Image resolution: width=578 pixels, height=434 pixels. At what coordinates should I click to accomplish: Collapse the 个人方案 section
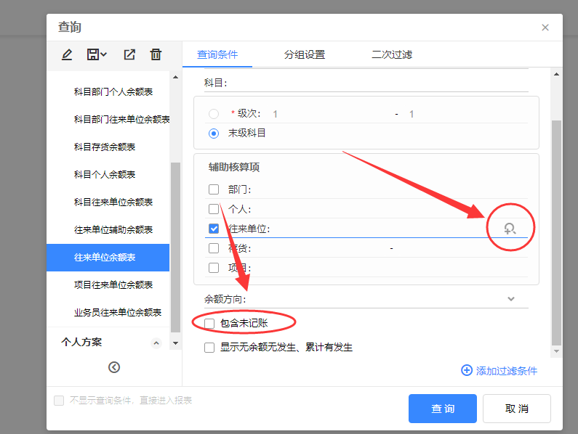click(156, 343)
